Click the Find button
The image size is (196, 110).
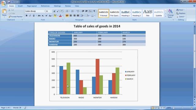(180, 10)
